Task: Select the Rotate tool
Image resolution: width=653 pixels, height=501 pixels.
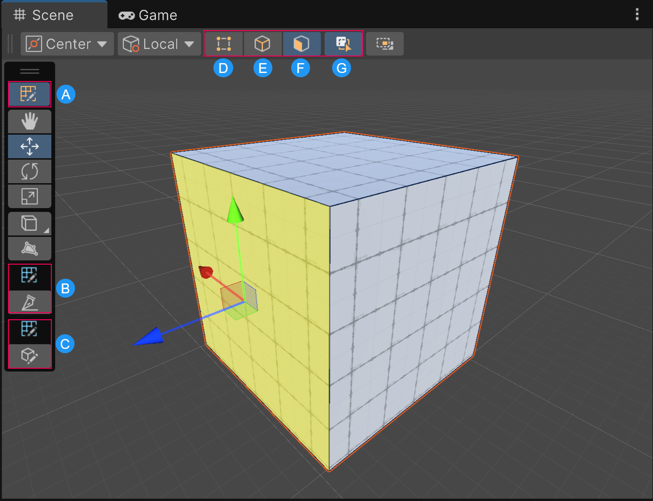Action: point(30,171)
